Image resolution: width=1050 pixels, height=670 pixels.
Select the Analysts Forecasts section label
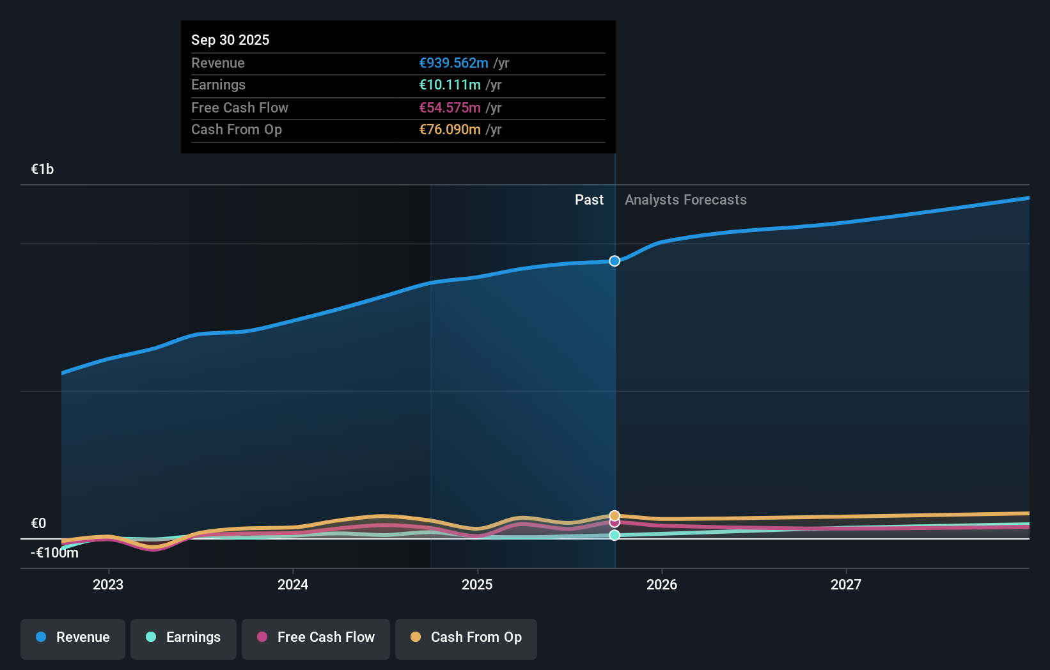click(x=686, y=200)
